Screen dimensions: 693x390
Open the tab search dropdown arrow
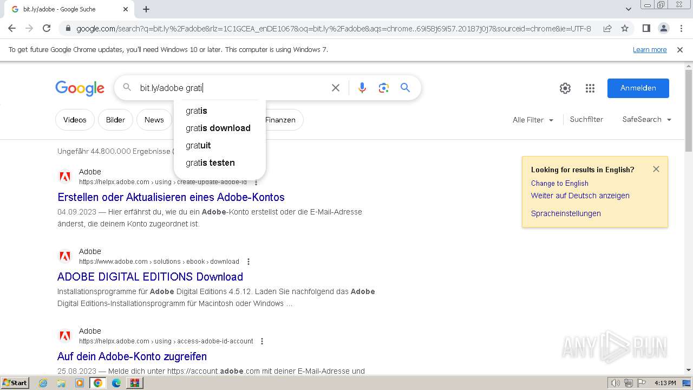pyautogui.click(x=628, y=9)
